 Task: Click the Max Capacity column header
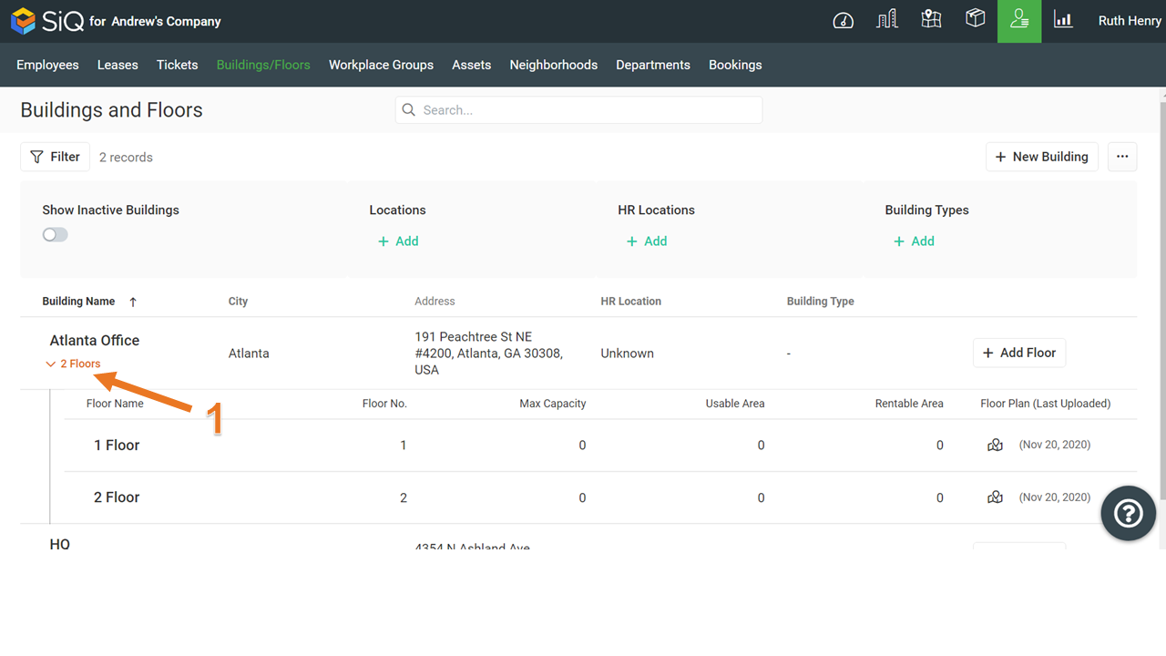pyautogui.click(x=553, y=404)
